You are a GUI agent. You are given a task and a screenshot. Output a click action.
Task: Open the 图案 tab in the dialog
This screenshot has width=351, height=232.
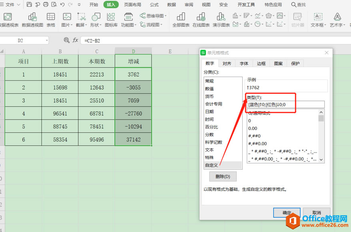pyautogui.click(x=278, y=63)
